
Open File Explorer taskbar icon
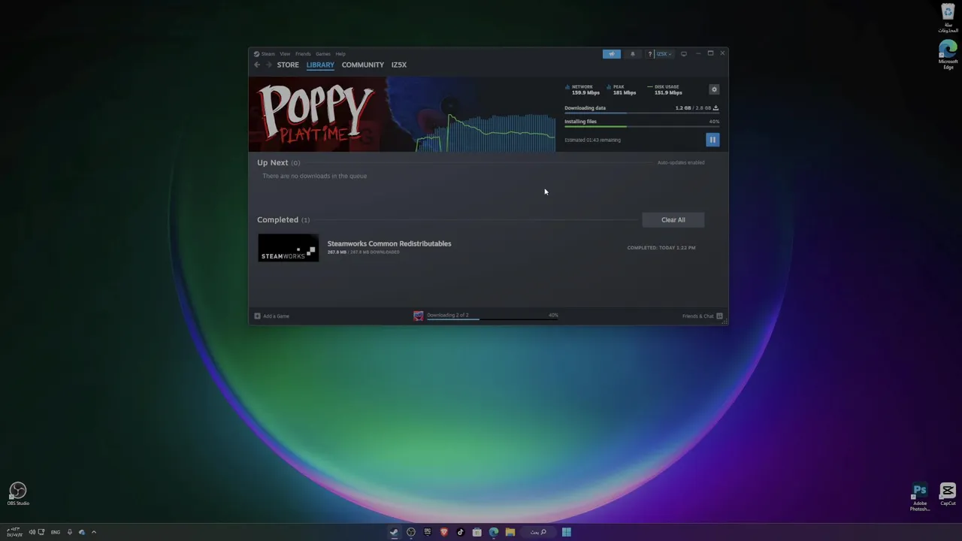click(510, 532)
